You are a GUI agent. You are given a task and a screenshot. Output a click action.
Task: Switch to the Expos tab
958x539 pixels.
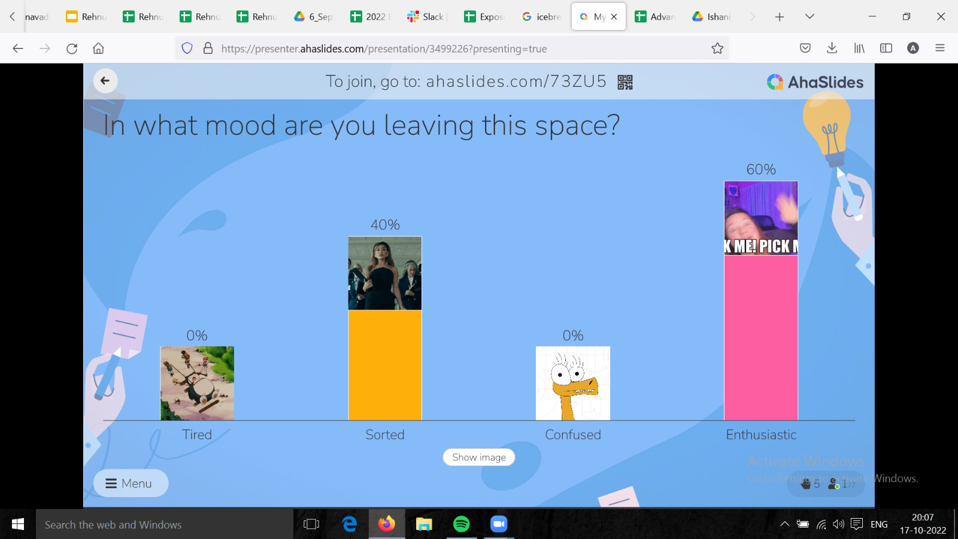coord(484,17)
